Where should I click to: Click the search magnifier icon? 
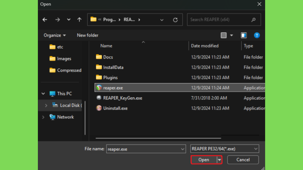pyautogui.click(x=253, y=20)
